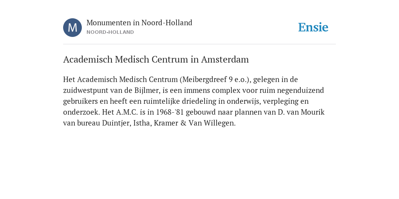Click the word "negenduizend" in the text
The height and width of the screenshot is (199, 399).
(x=300, y=91)
